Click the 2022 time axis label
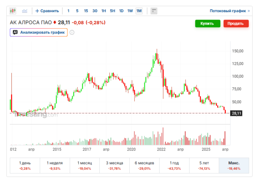The image size is (255, 179). click(161, 149)
